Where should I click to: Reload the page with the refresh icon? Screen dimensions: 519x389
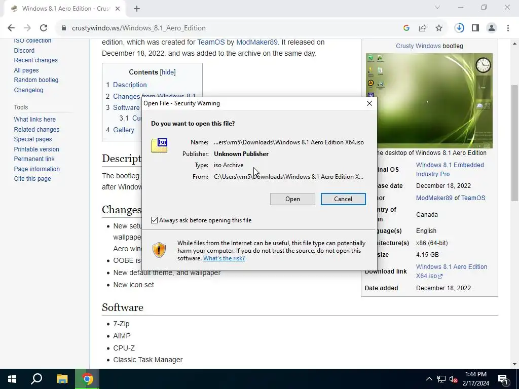[44, 28]
